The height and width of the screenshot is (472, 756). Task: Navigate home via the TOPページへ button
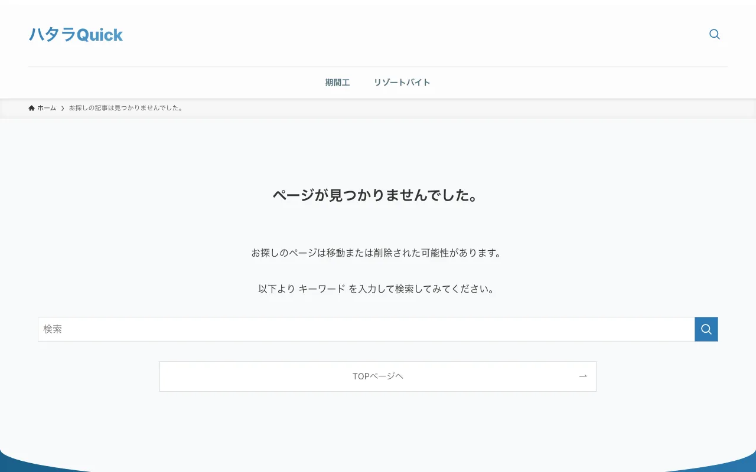[377, 376]
